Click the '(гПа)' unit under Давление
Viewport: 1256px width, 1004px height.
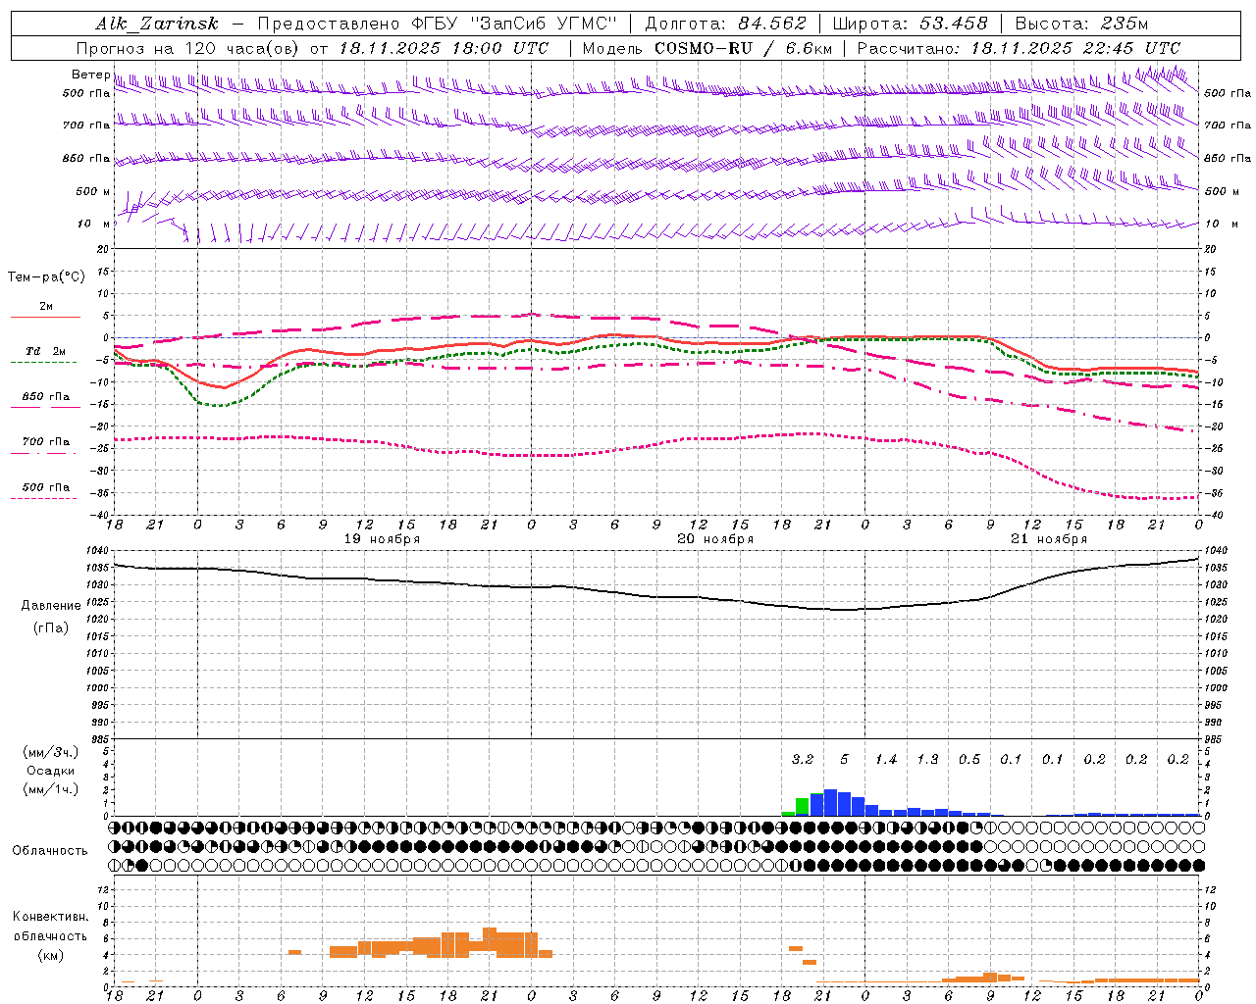tap(51, 628)
